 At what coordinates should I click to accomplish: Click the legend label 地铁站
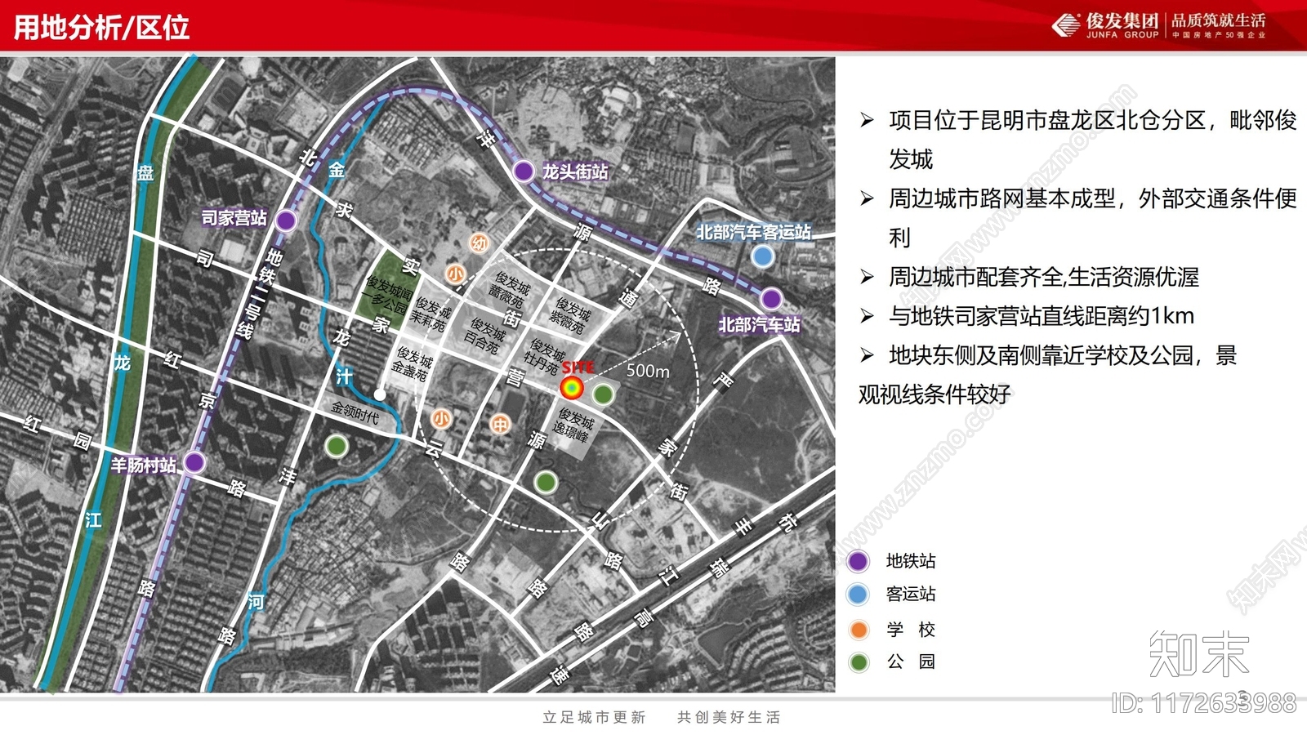[911, 561]
